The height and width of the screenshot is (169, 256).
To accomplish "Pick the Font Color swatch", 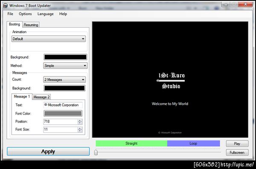I will 63,113.
